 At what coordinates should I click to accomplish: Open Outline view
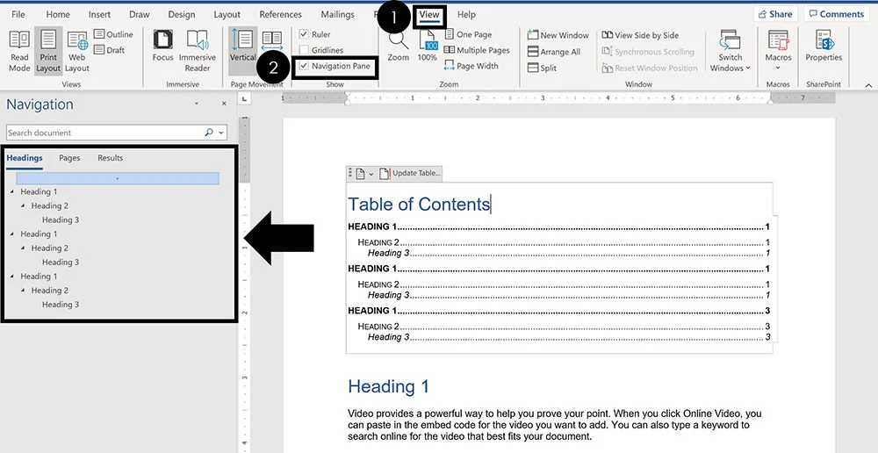tap(113, 34)
